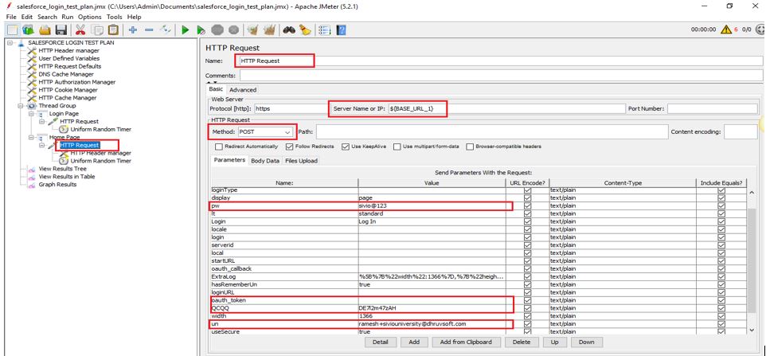Collapse the Thread Group tree node

pyautogui.click(x=21, y=106)
